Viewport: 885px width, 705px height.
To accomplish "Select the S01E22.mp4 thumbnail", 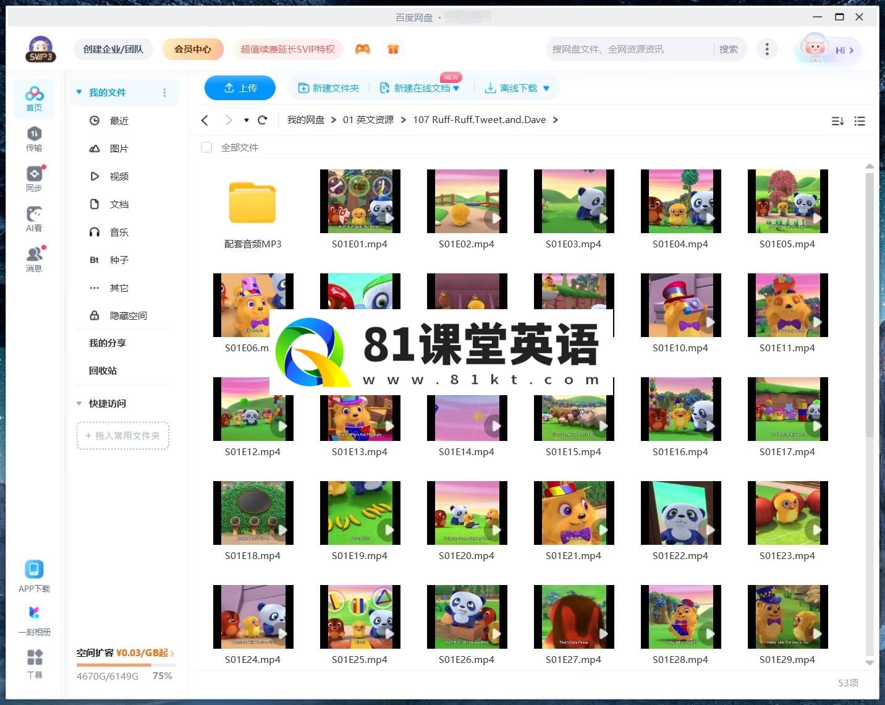I will (681, 513).
